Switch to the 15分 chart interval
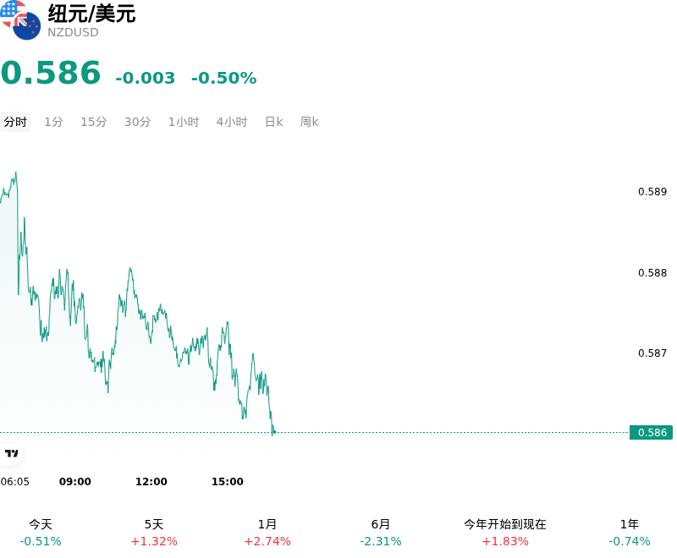Screen dimensions: 677x558 tap(94, 122)
